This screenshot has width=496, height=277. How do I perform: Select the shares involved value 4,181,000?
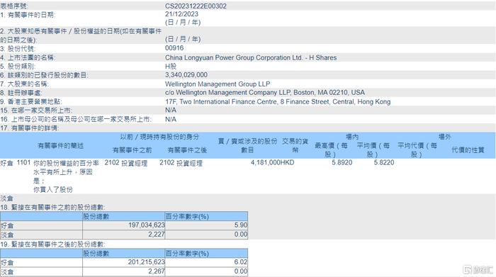[266, 162]
